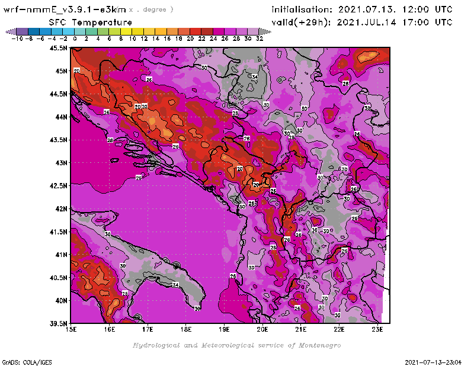Click the '32' colorbar tick label
The height and width of the screenshot is (366, 474).
click(x=260, y=38)
